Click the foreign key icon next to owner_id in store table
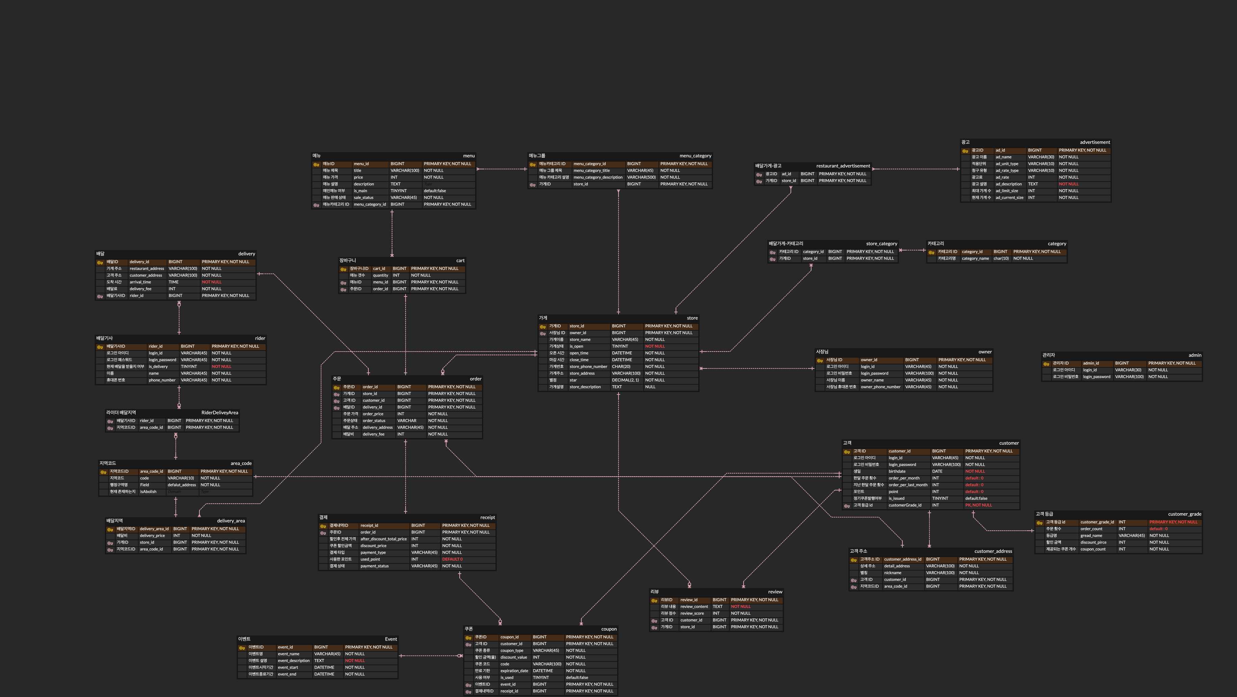This screenshot has width=1237, height=697. click(543, 333)
